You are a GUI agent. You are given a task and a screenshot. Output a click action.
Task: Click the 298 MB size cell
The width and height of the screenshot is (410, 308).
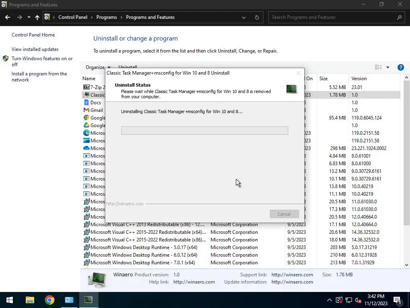click(338, 148)
